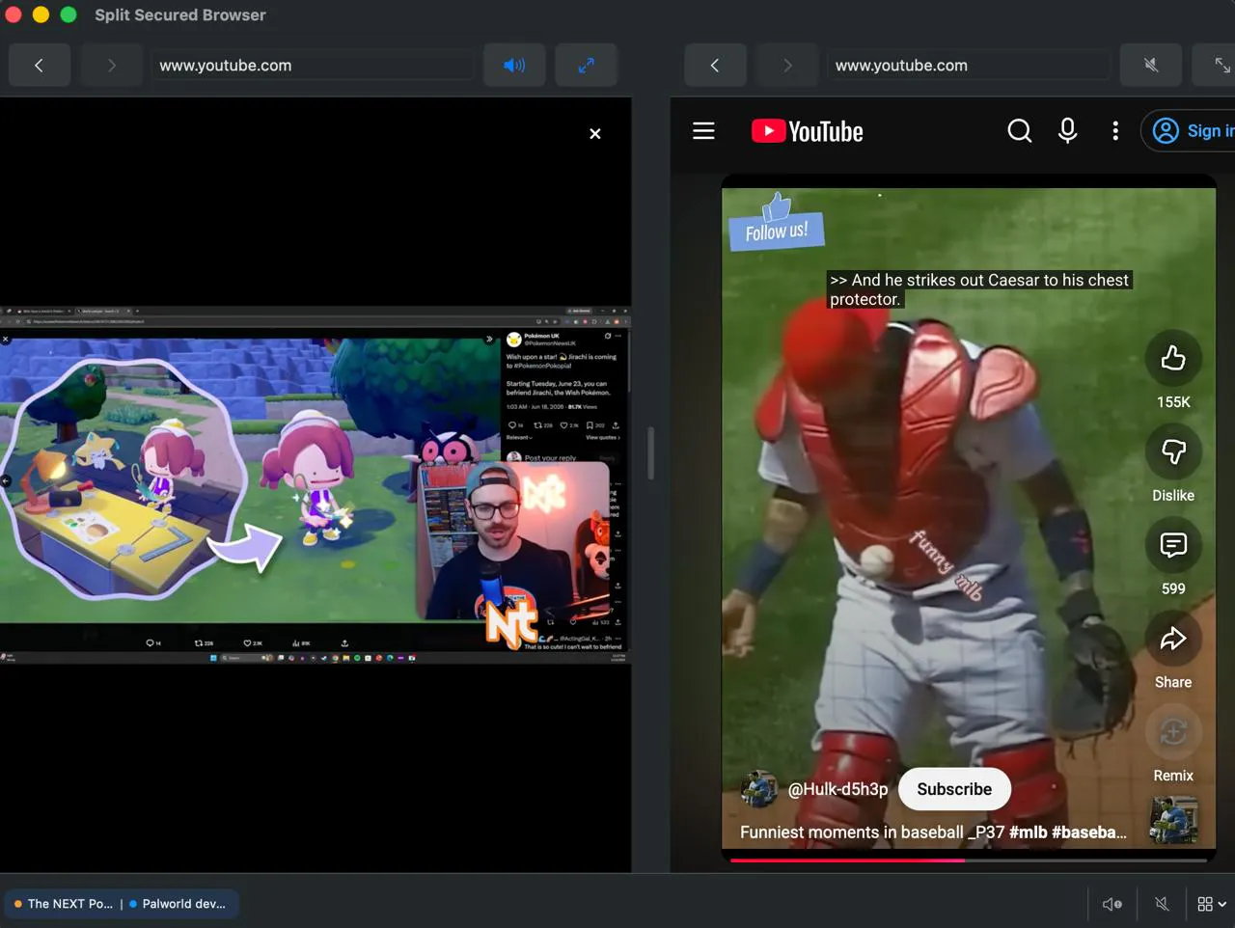1235x928 pixels.
Task: Toggle the left pane's blue sound button
Action: coord(514,66)
